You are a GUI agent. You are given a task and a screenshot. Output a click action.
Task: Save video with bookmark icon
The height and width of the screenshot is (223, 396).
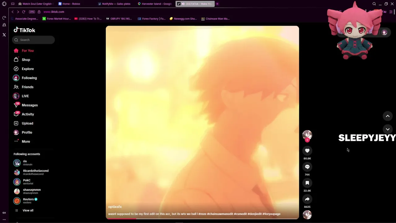[307, 183]
